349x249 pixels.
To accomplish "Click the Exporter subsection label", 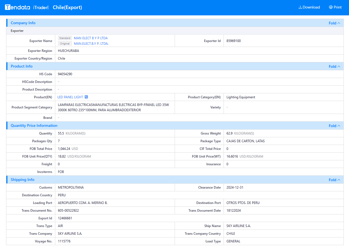I will tap(17, 31).
